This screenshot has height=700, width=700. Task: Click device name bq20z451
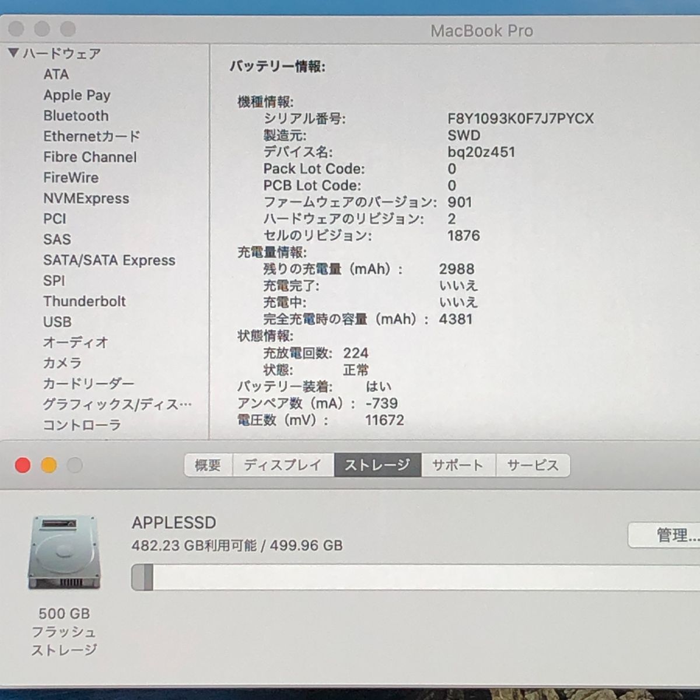pyautogui.click(x=481, y=152)
